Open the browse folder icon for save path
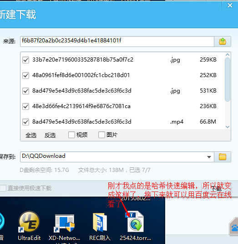 click(x=223, y=157)
